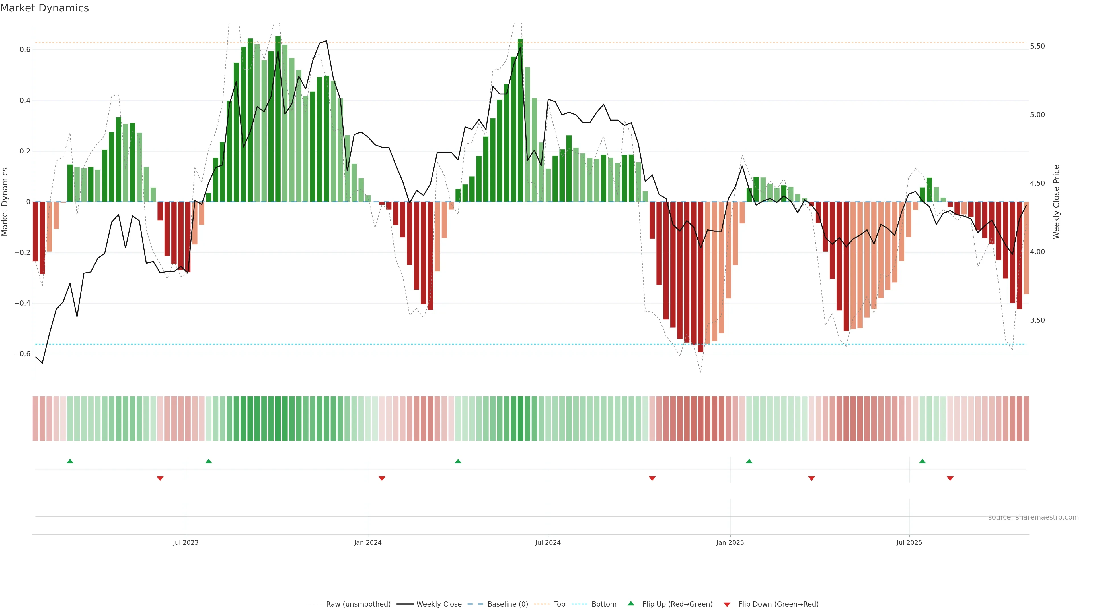Click the Flip Up green triangle in legend
The image size is (1093, 614).
[x=631, y=603]
